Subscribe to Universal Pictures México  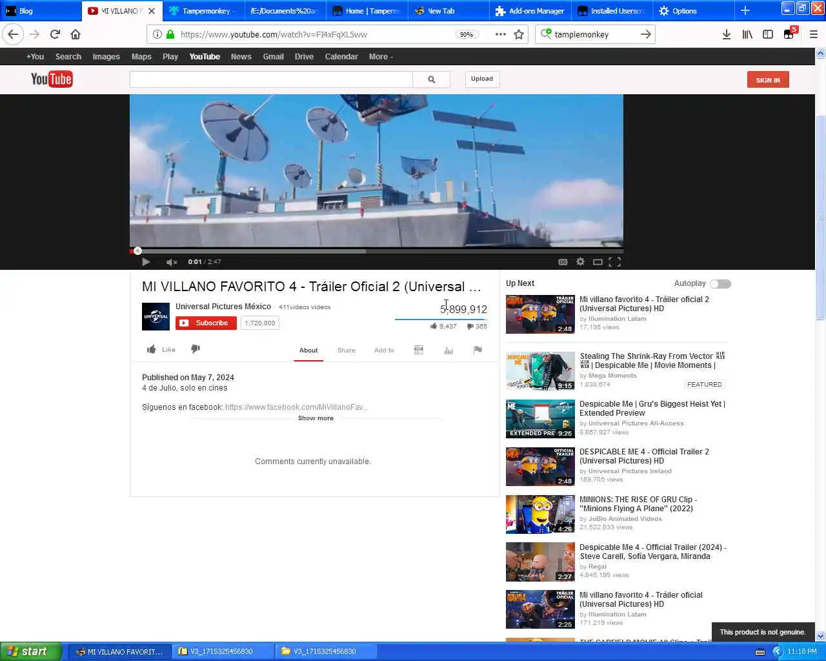[x=206, y=323]
